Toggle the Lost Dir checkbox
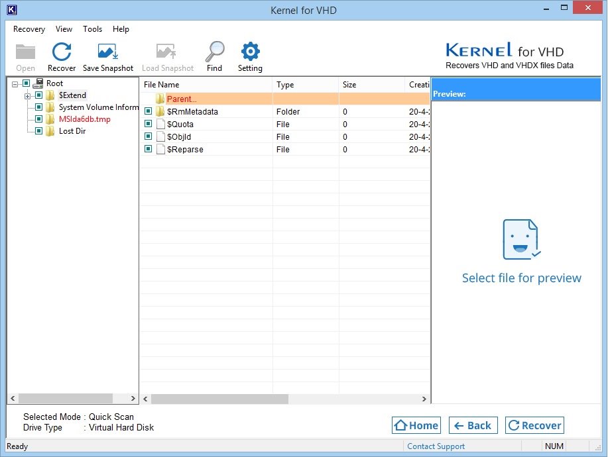Screen dimensions: 608x457 point(38,131)
